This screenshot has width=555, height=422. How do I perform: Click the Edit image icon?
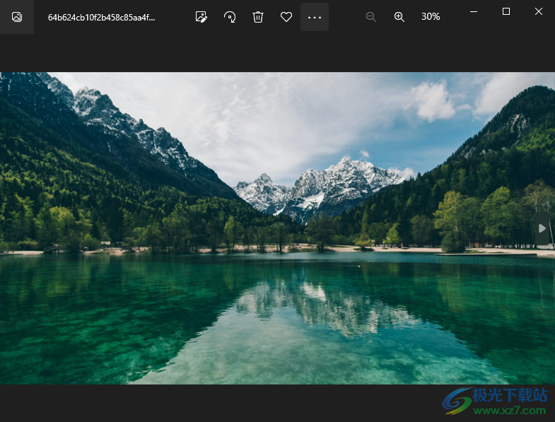(201, 17)
